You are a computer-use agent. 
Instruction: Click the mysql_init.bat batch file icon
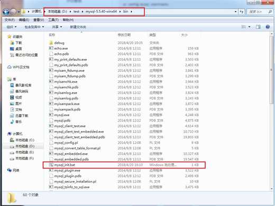coord(51,165)
